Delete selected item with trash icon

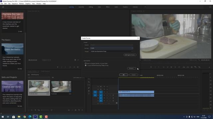tap(82, 110)
